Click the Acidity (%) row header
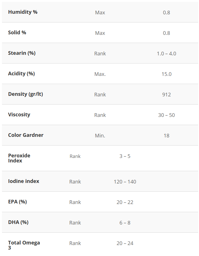Image resolution: width=199 pixels, height=256 pixels. (21, 74)
